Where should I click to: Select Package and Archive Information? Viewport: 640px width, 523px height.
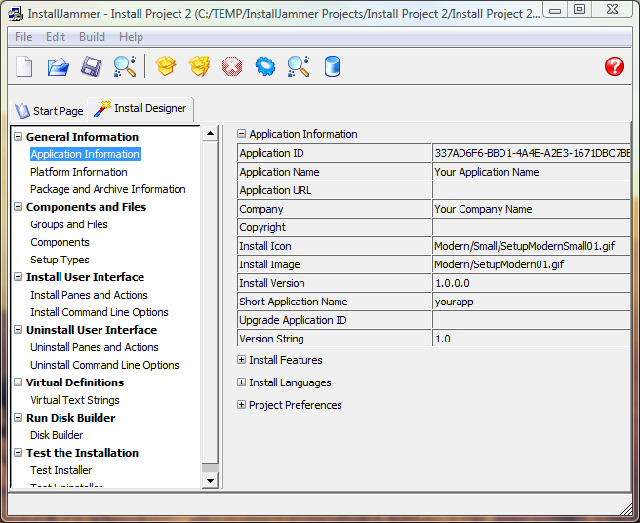pyautogui.click(x=107, y=189)
